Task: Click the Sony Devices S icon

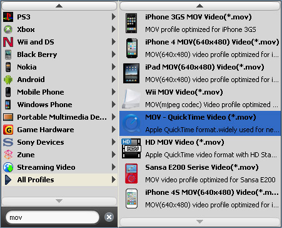Action: pos(8,142)
